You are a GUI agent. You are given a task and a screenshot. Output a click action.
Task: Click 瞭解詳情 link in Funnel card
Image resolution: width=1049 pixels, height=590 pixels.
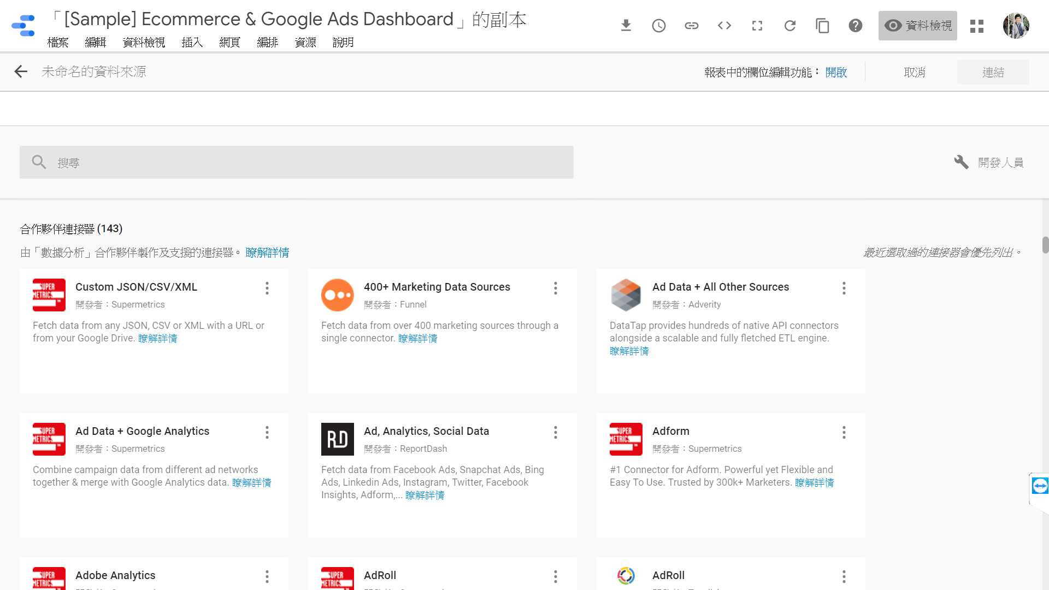417,339
